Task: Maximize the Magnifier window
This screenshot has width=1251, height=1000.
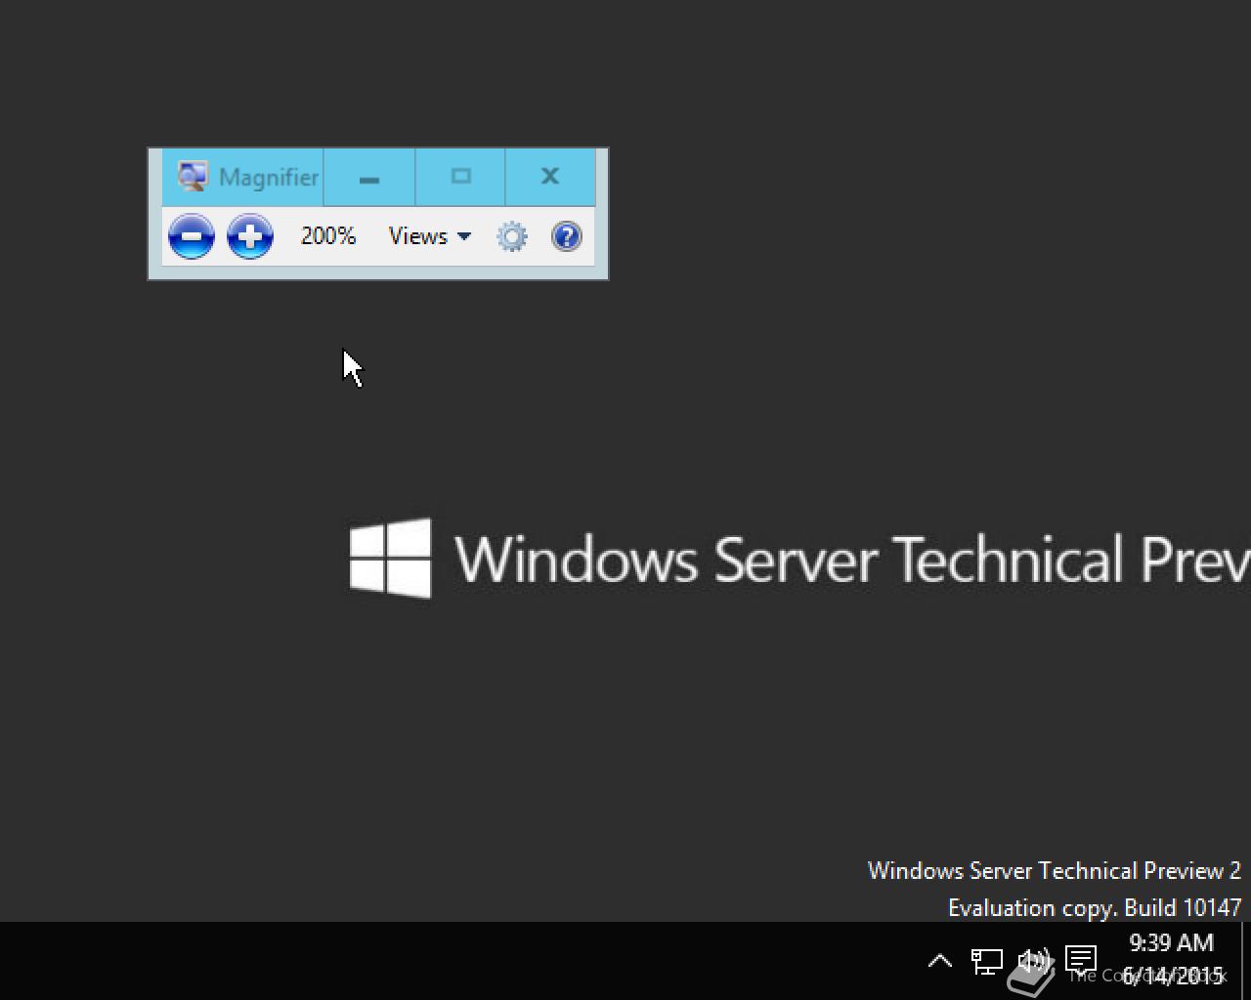Action: tap(460, 178)
